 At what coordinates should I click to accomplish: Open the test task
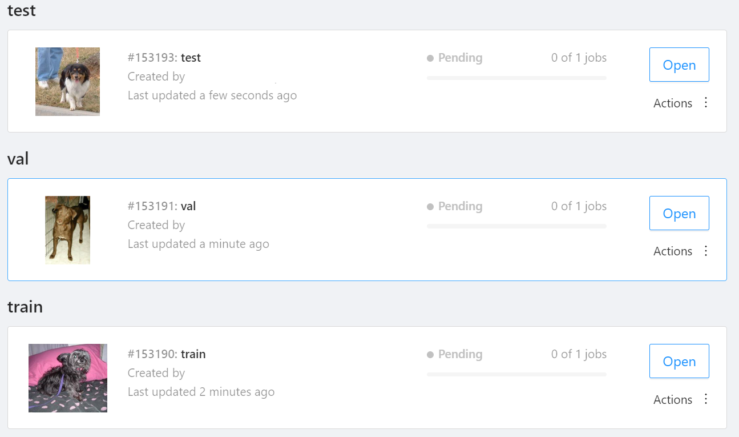[x=679, y=65]
